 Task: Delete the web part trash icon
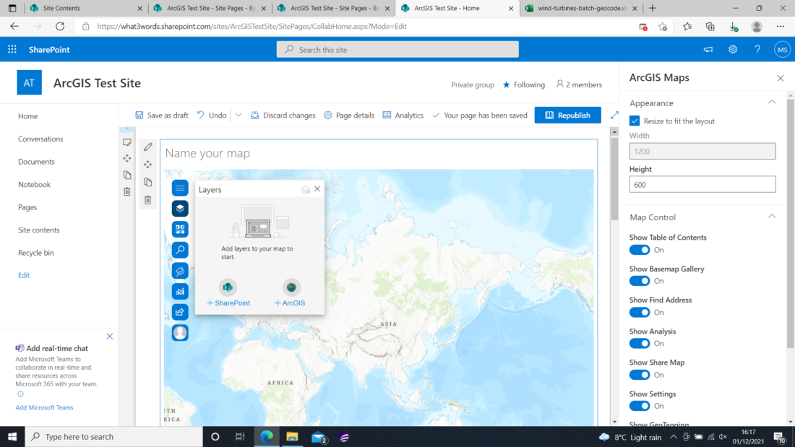tap(147, 200)
